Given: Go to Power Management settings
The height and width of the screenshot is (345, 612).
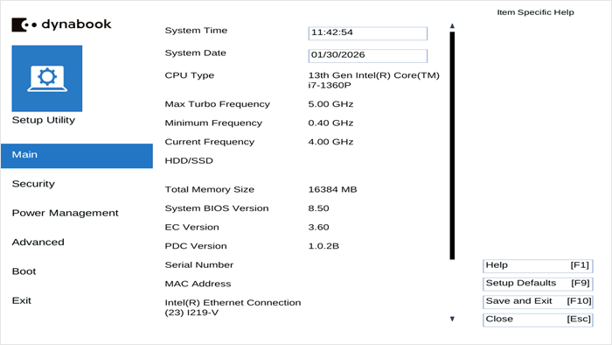Looking at the screenshot, I should point(66,213).
